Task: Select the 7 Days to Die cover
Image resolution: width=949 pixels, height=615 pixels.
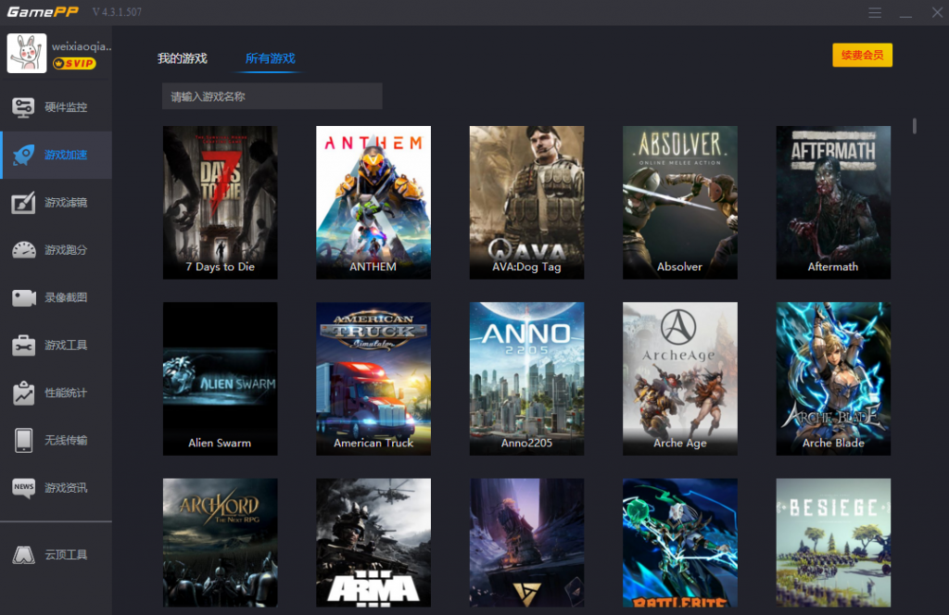Action: [x=221, y=203]
